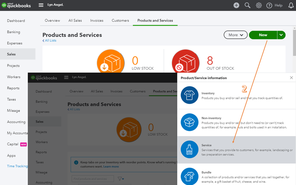
Task: Open the settings gear icon
Action: click(x=259, y=5)
